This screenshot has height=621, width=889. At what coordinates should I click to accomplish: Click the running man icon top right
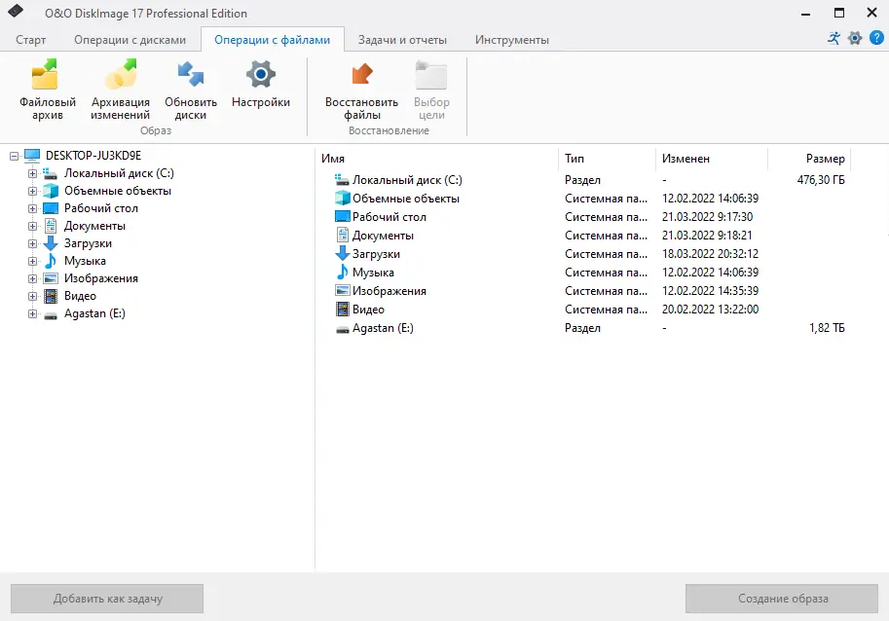coord(833,39)
